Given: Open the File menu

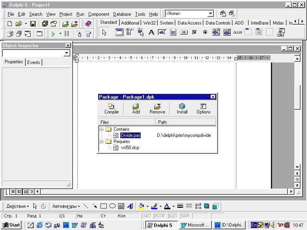Looking at the screenshot, I should (11, 14).
